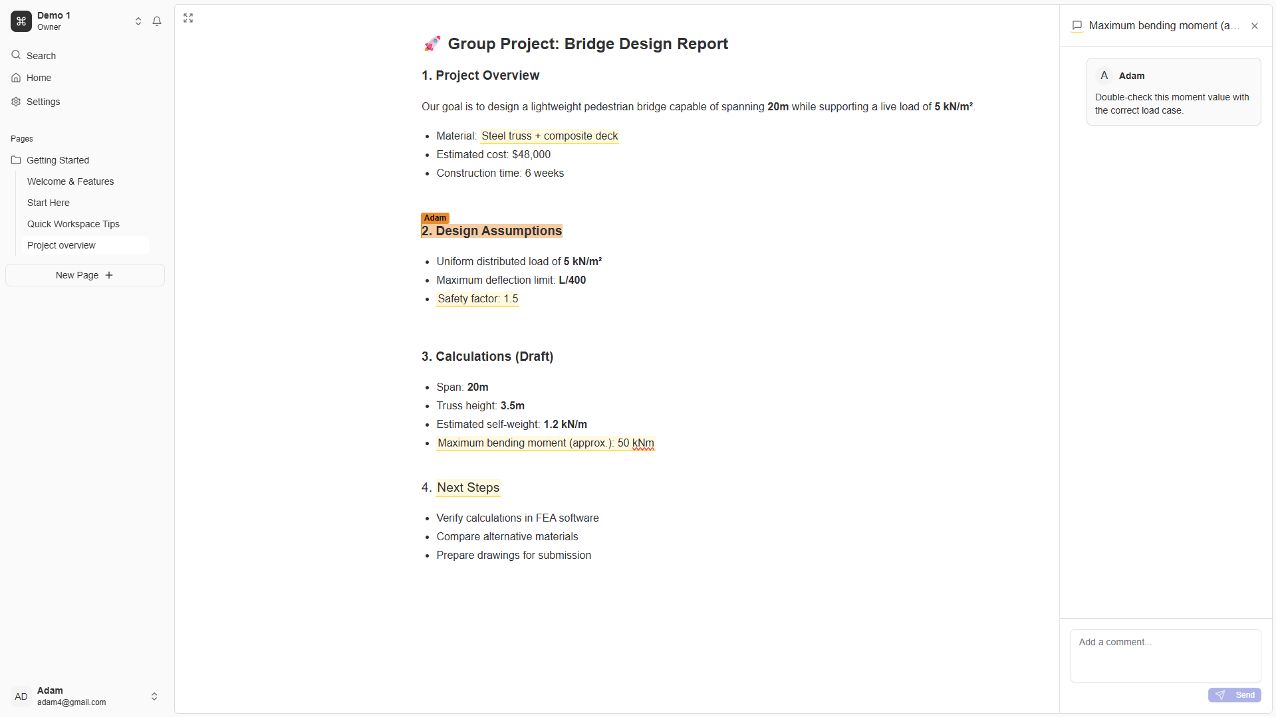Open Search in the sidebar
The height and width of the screenshot is (717, 1276).
tap(41, 56)
